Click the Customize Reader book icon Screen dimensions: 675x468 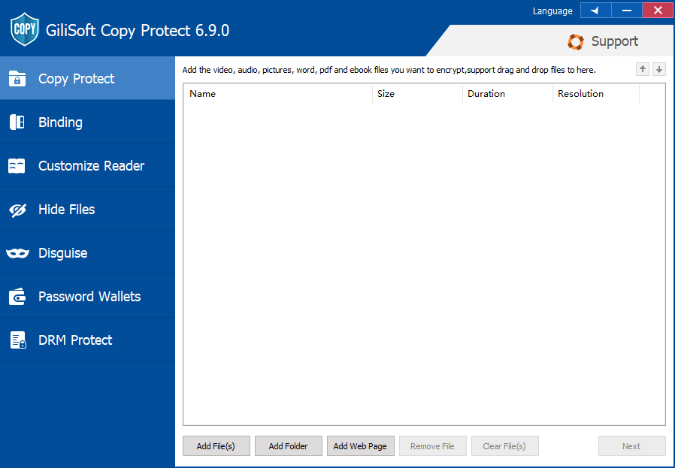[x=17, y=166]
